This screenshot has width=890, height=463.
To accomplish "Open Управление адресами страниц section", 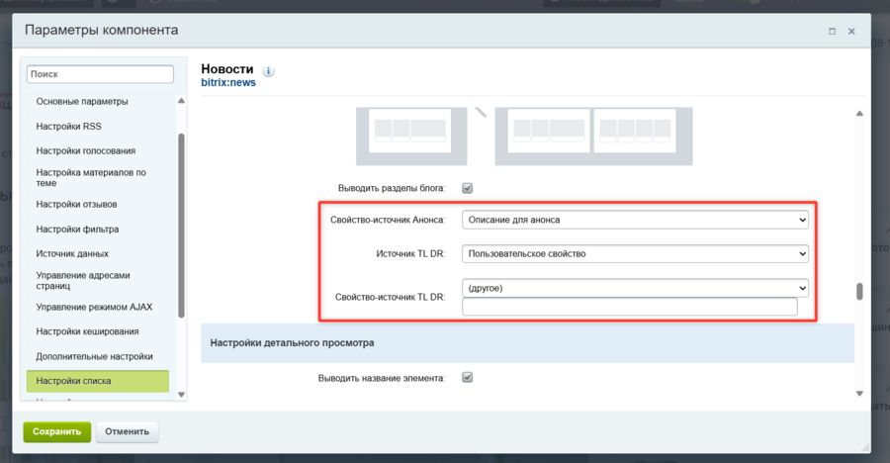I will (83, 281).
